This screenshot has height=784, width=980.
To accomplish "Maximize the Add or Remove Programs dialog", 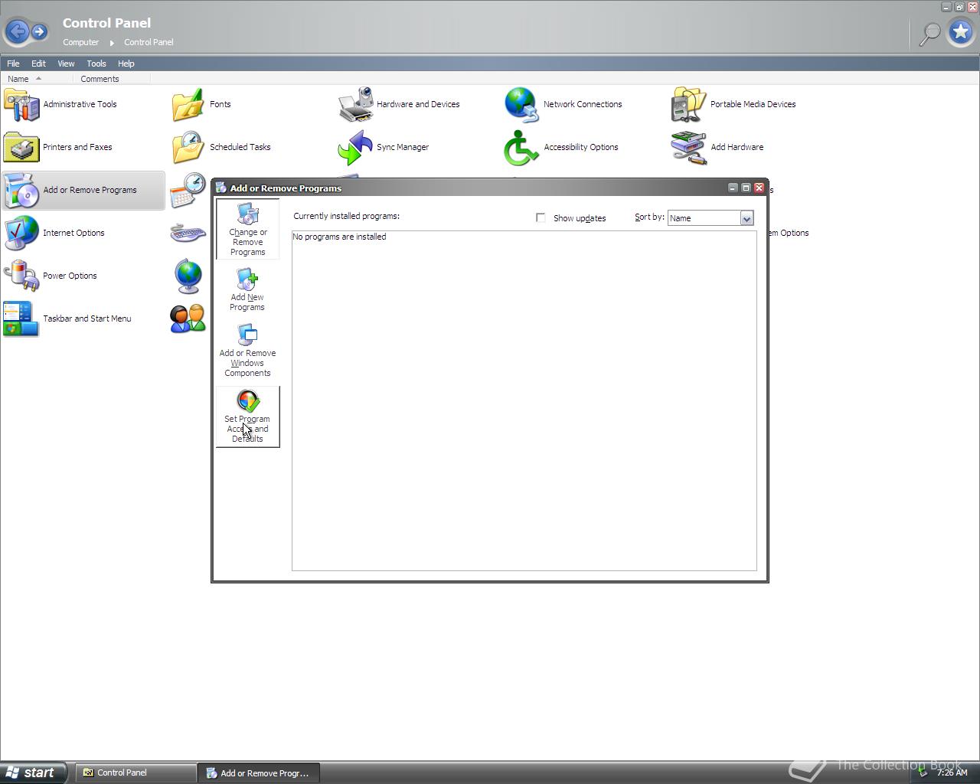I will pos(746,188).
